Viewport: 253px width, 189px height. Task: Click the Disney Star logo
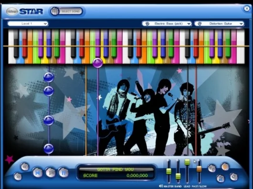point(25,11)
